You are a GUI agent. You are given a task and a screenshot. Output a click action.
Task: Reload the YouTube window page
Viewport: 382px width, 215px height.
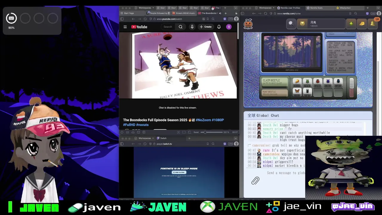145,19
